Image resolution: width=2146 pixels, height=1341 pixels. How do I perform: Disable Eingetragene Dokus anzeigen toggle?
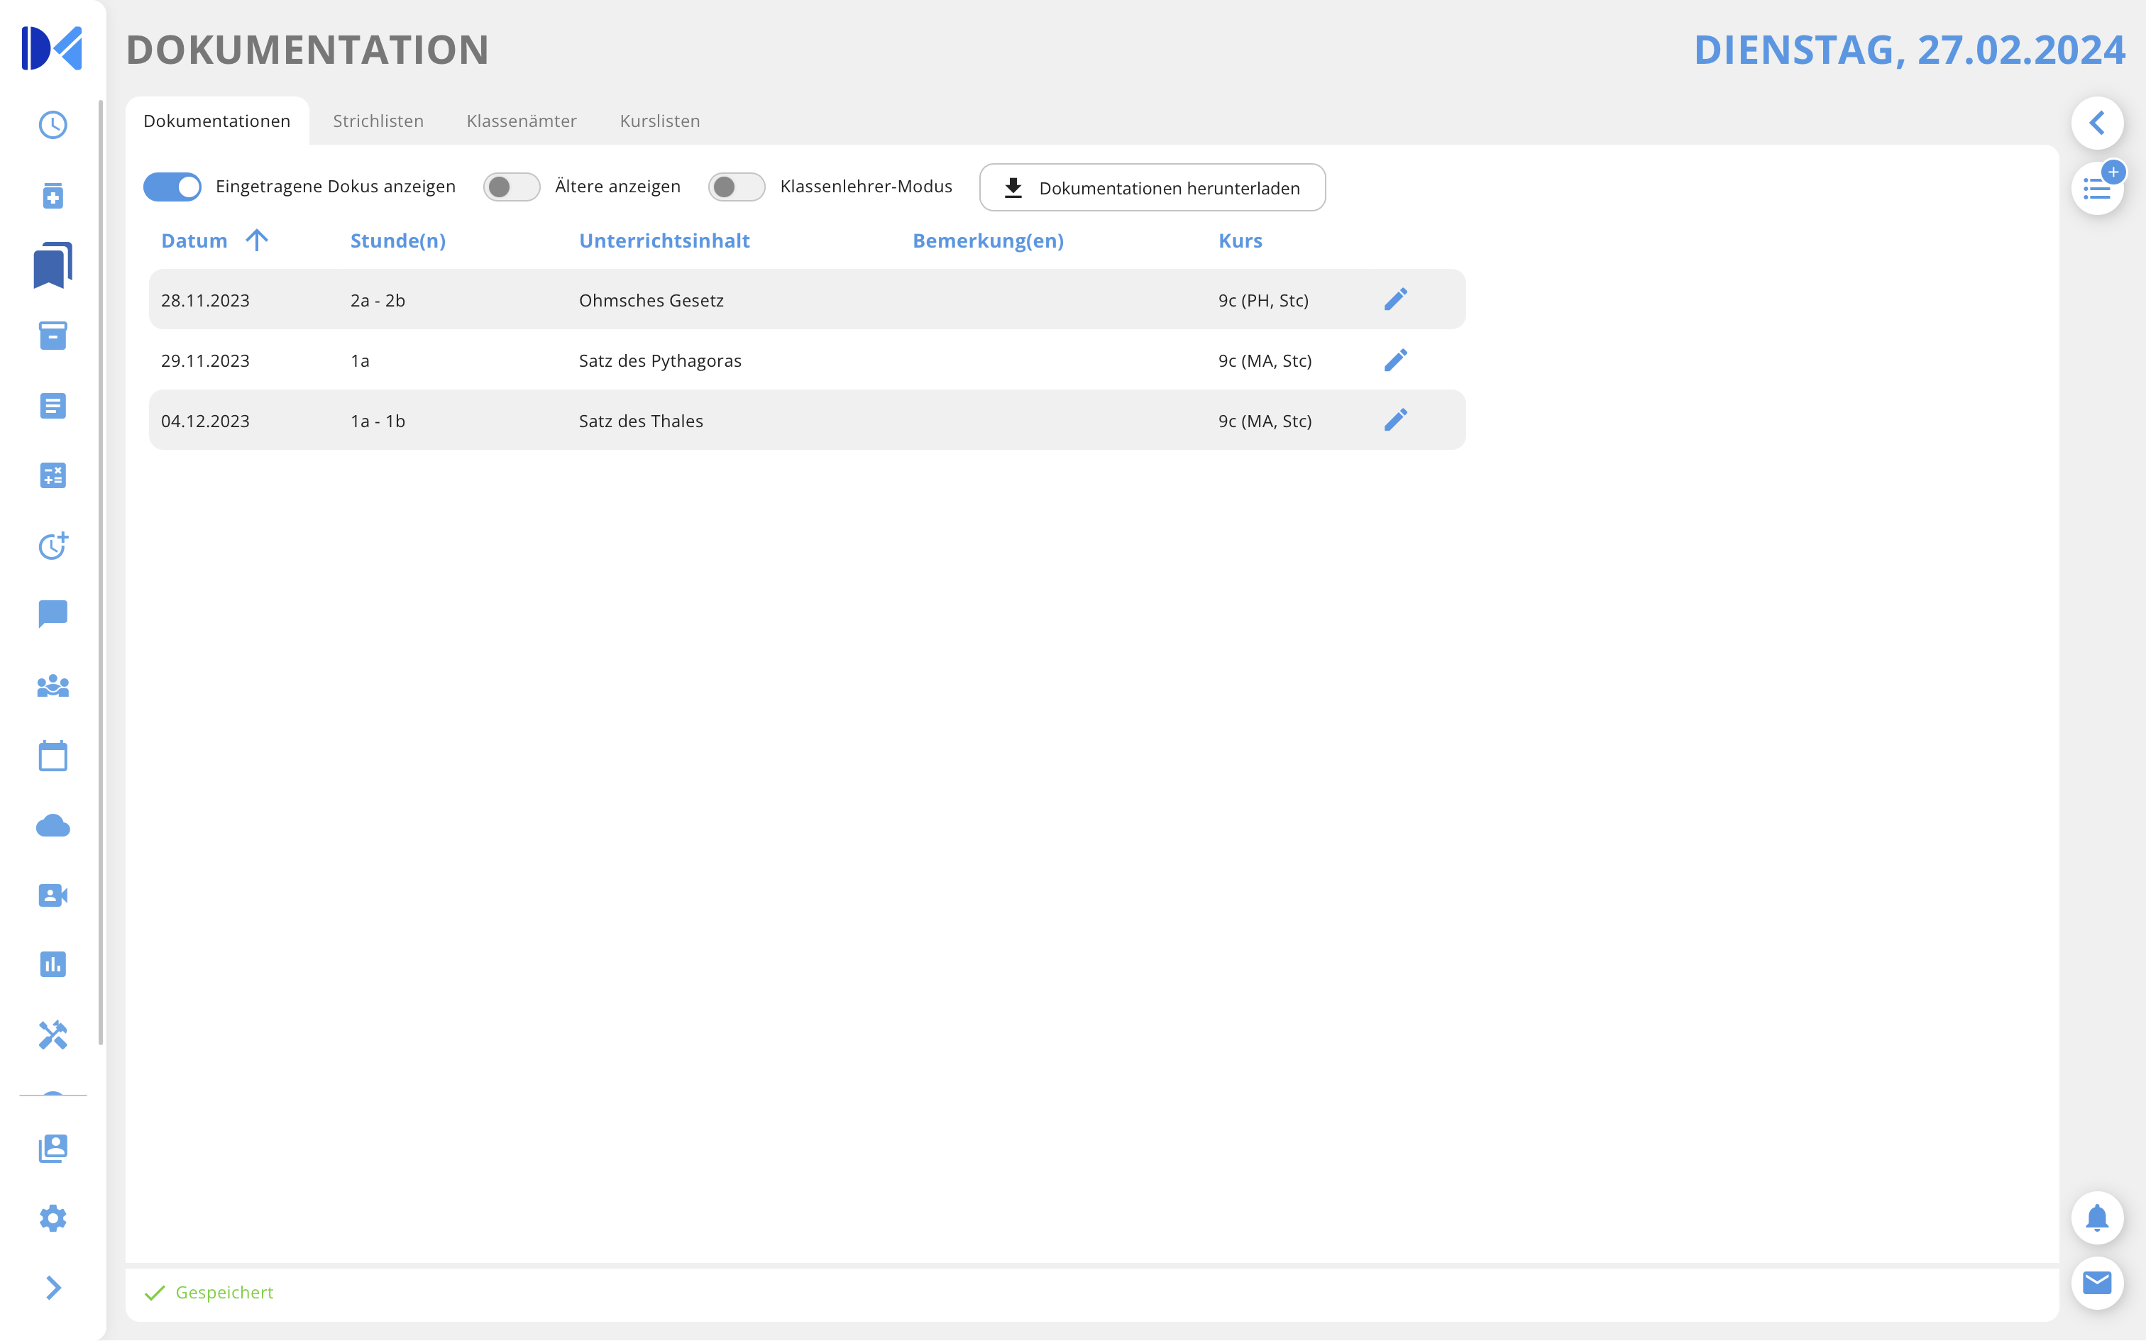pyautogui.click(x=173, y=187)
